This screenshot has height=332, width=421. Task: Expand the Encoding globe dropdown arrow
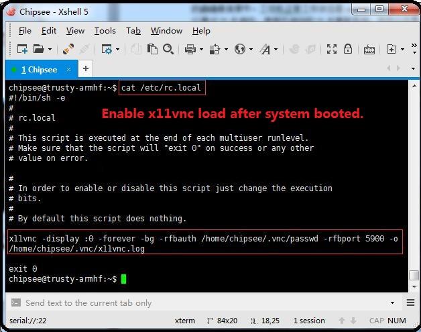[251, 50]
